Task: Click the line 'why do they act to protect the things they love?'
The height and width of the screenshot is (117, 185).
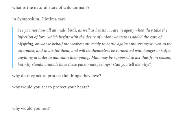Action: 56,76
